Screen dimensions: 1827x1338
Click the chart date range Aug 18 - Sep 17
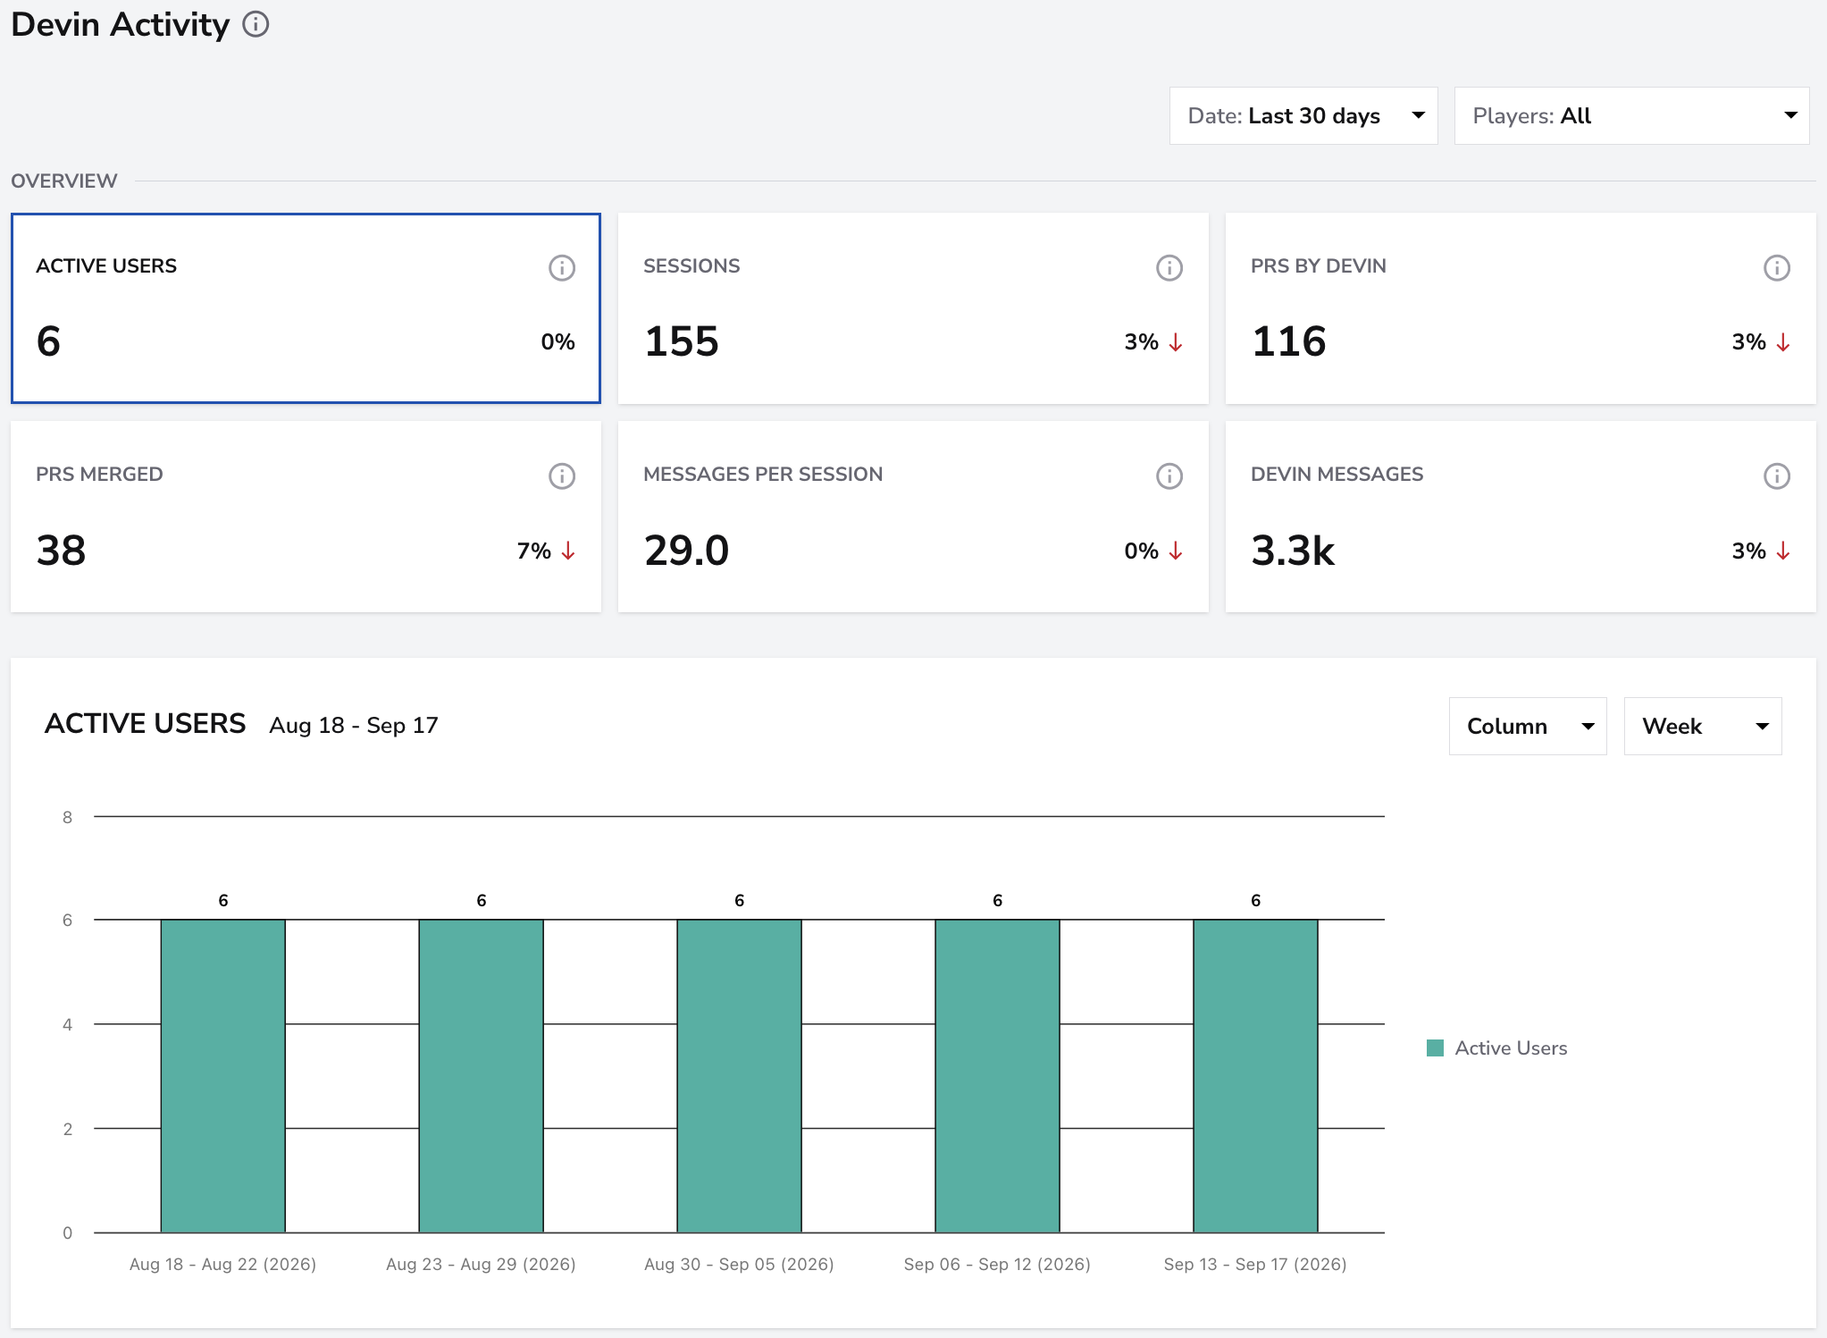tap(354, 725)
